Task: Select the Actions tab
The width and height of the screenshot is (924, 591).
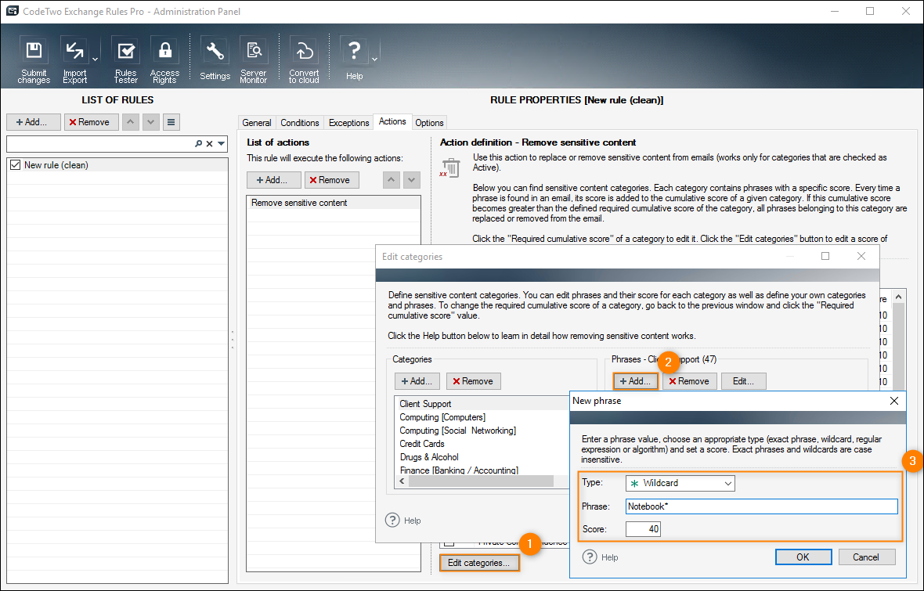Action: [392, 121]
